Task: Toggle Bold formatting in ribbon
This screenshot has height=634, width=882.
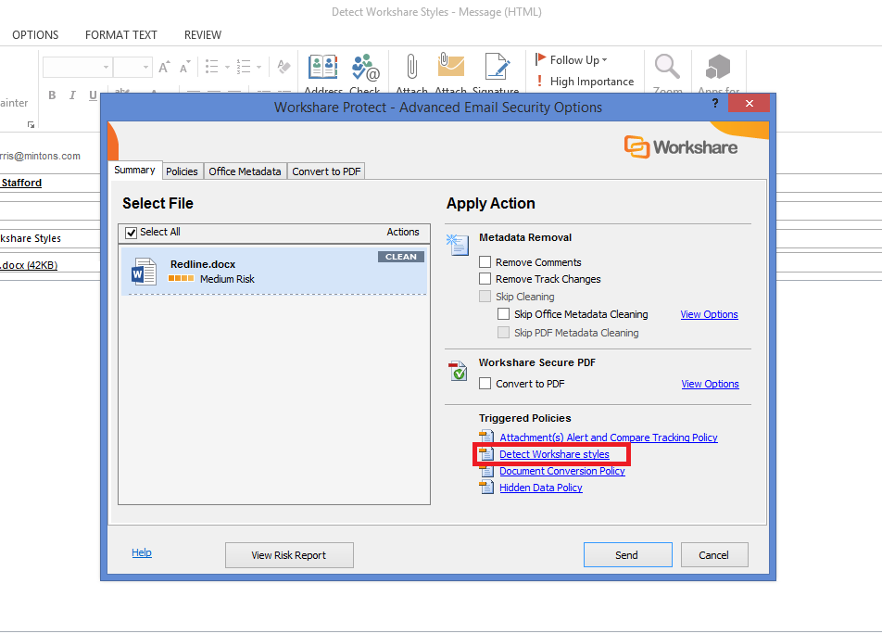Action: point(52,95)
